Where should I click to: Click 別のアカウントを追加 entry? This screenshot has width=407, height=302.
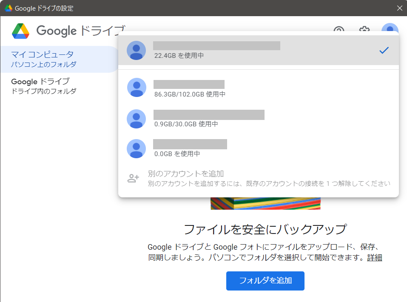pos(258,178)
